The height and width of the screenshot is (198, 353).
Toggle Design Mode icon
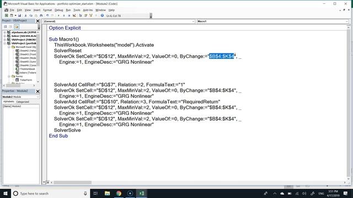pos(74,15)
